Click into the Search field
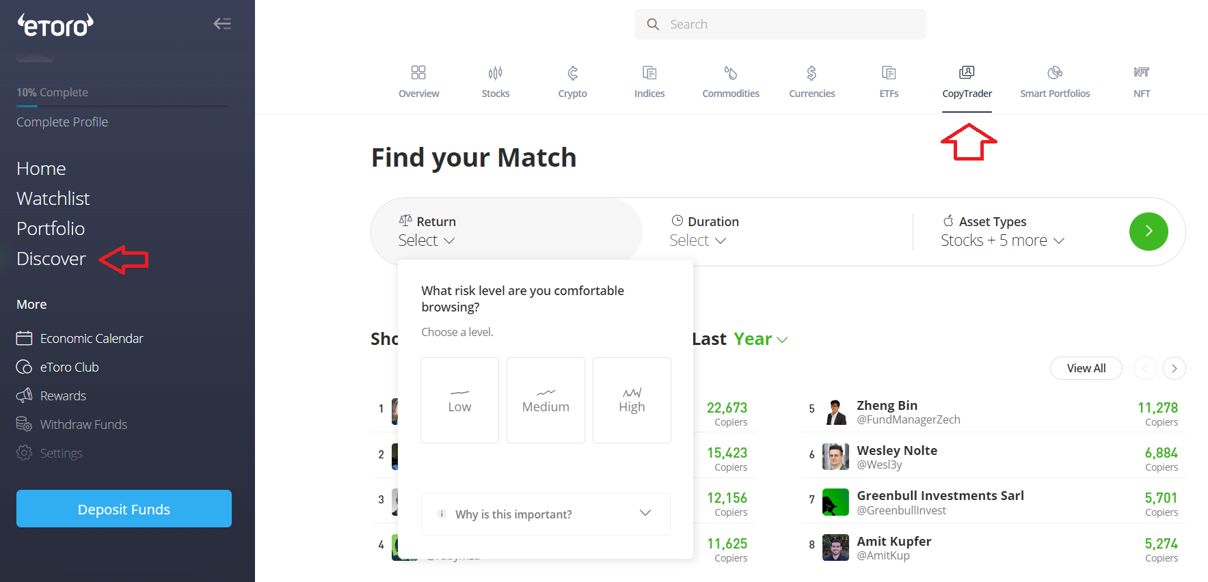 (780, 25)
